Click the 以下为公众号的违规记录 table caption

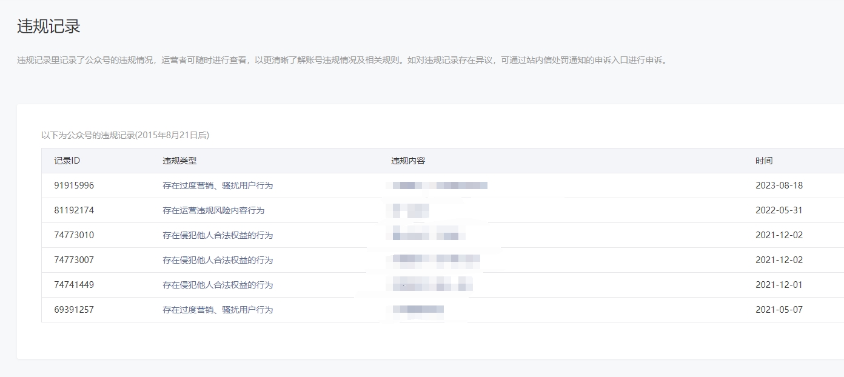click(x=125, y=135)
